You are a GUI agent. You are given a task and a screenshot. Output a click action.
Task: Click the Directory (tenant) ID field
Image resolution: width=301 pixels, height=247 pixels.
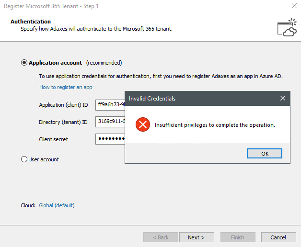(x=110, y=122)
